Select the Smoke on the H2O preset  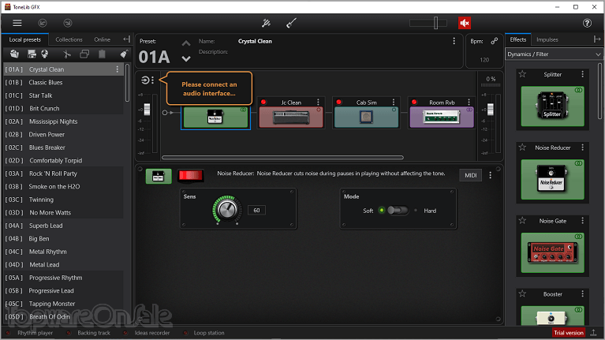pyautogui.click(x=64, y=186)
